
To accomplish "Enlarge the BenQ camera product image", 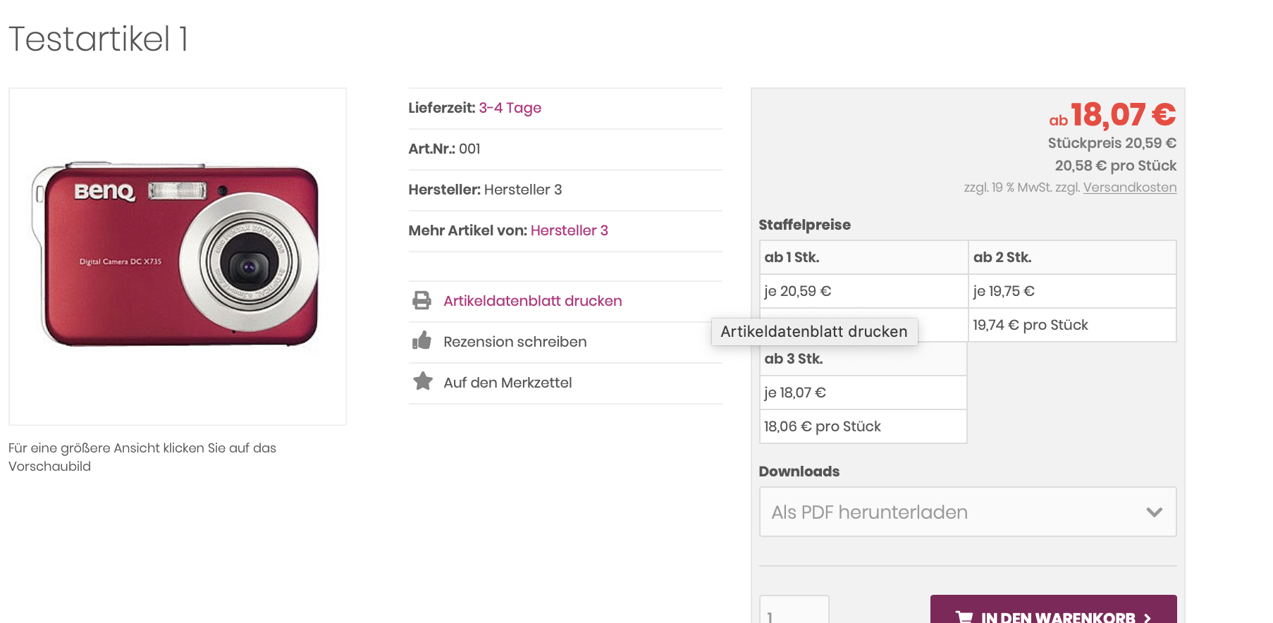I will point(178,256).
